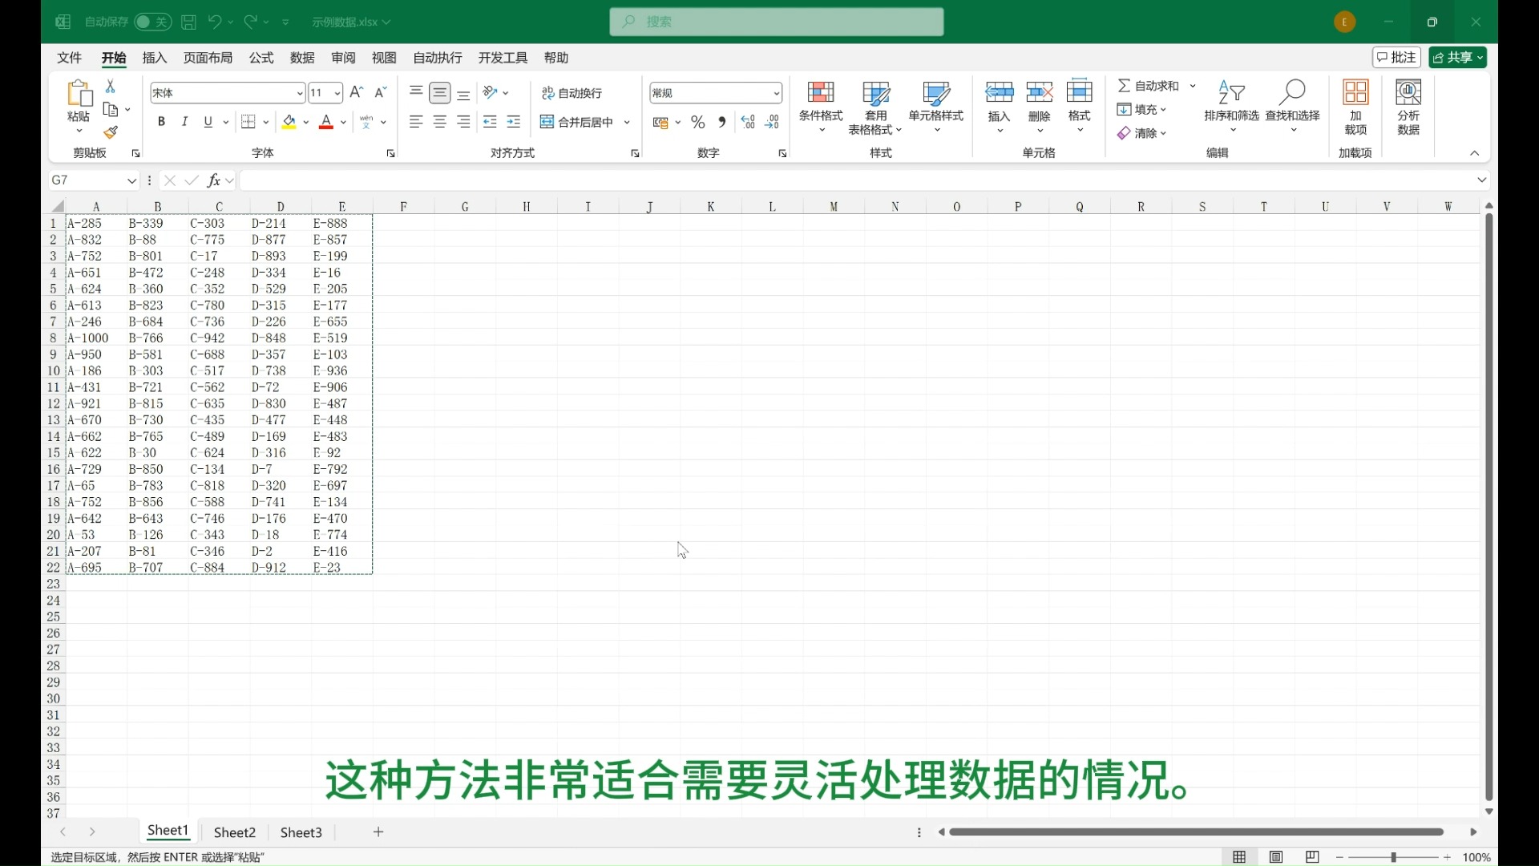1539x866 pixels.
Task: Open the number format combo box
Action: 776,93
